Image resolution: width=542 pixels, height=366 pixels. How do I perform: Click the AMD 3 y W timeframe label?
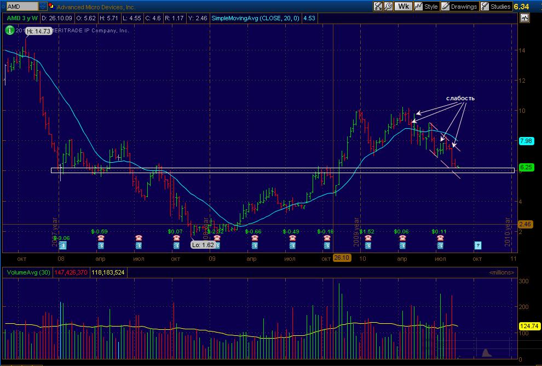(x=22, y=18)
